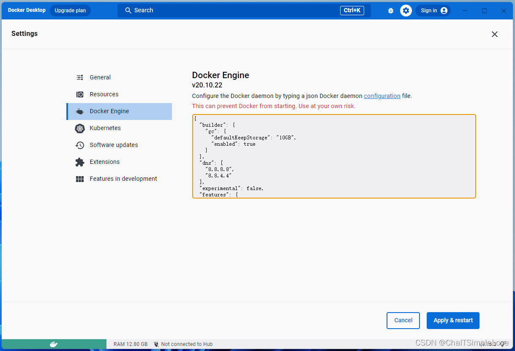The height and width of the screenshot is (351, 515).
Task: Open Software updates settings
Action: click(113, 145)
